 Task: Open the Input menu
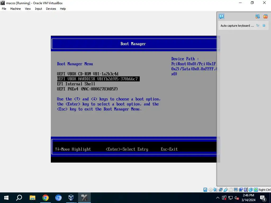pyautogui.click(x=38, y=9)
